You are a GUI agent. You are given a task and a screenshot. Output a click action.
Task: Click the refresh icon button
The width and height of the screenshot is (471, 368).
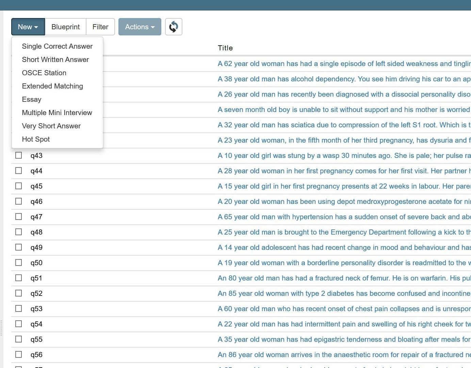click(174, 27)
